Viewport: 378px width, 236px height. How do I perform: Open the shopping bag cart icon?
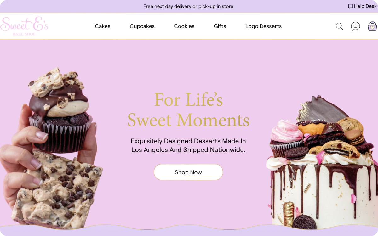[x=372, y=26]
